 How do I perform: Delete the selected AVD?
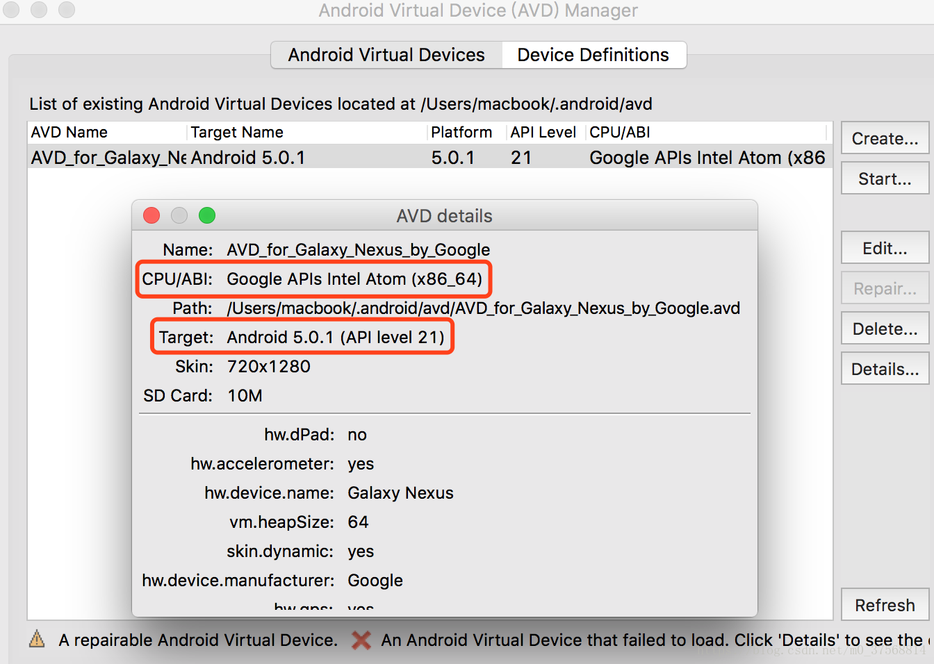click(885, 329)
